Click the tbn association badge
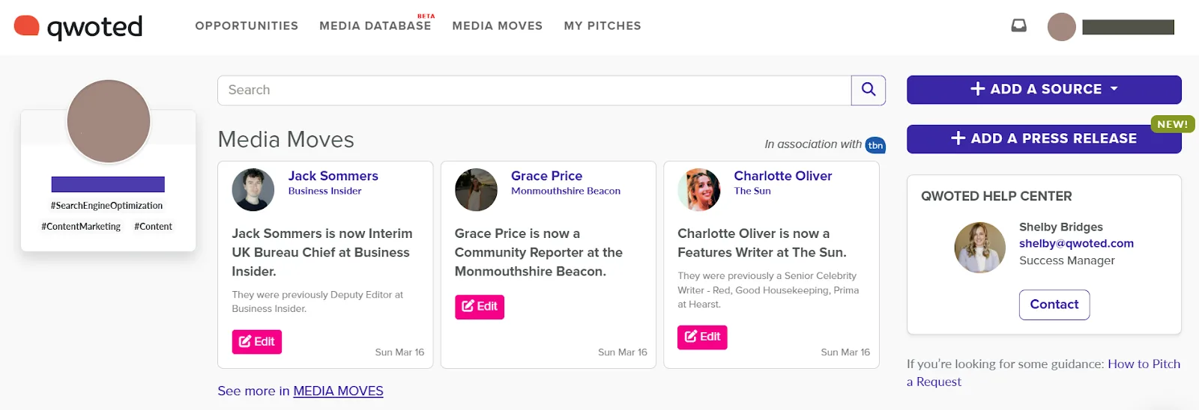 tap(875, 145)
